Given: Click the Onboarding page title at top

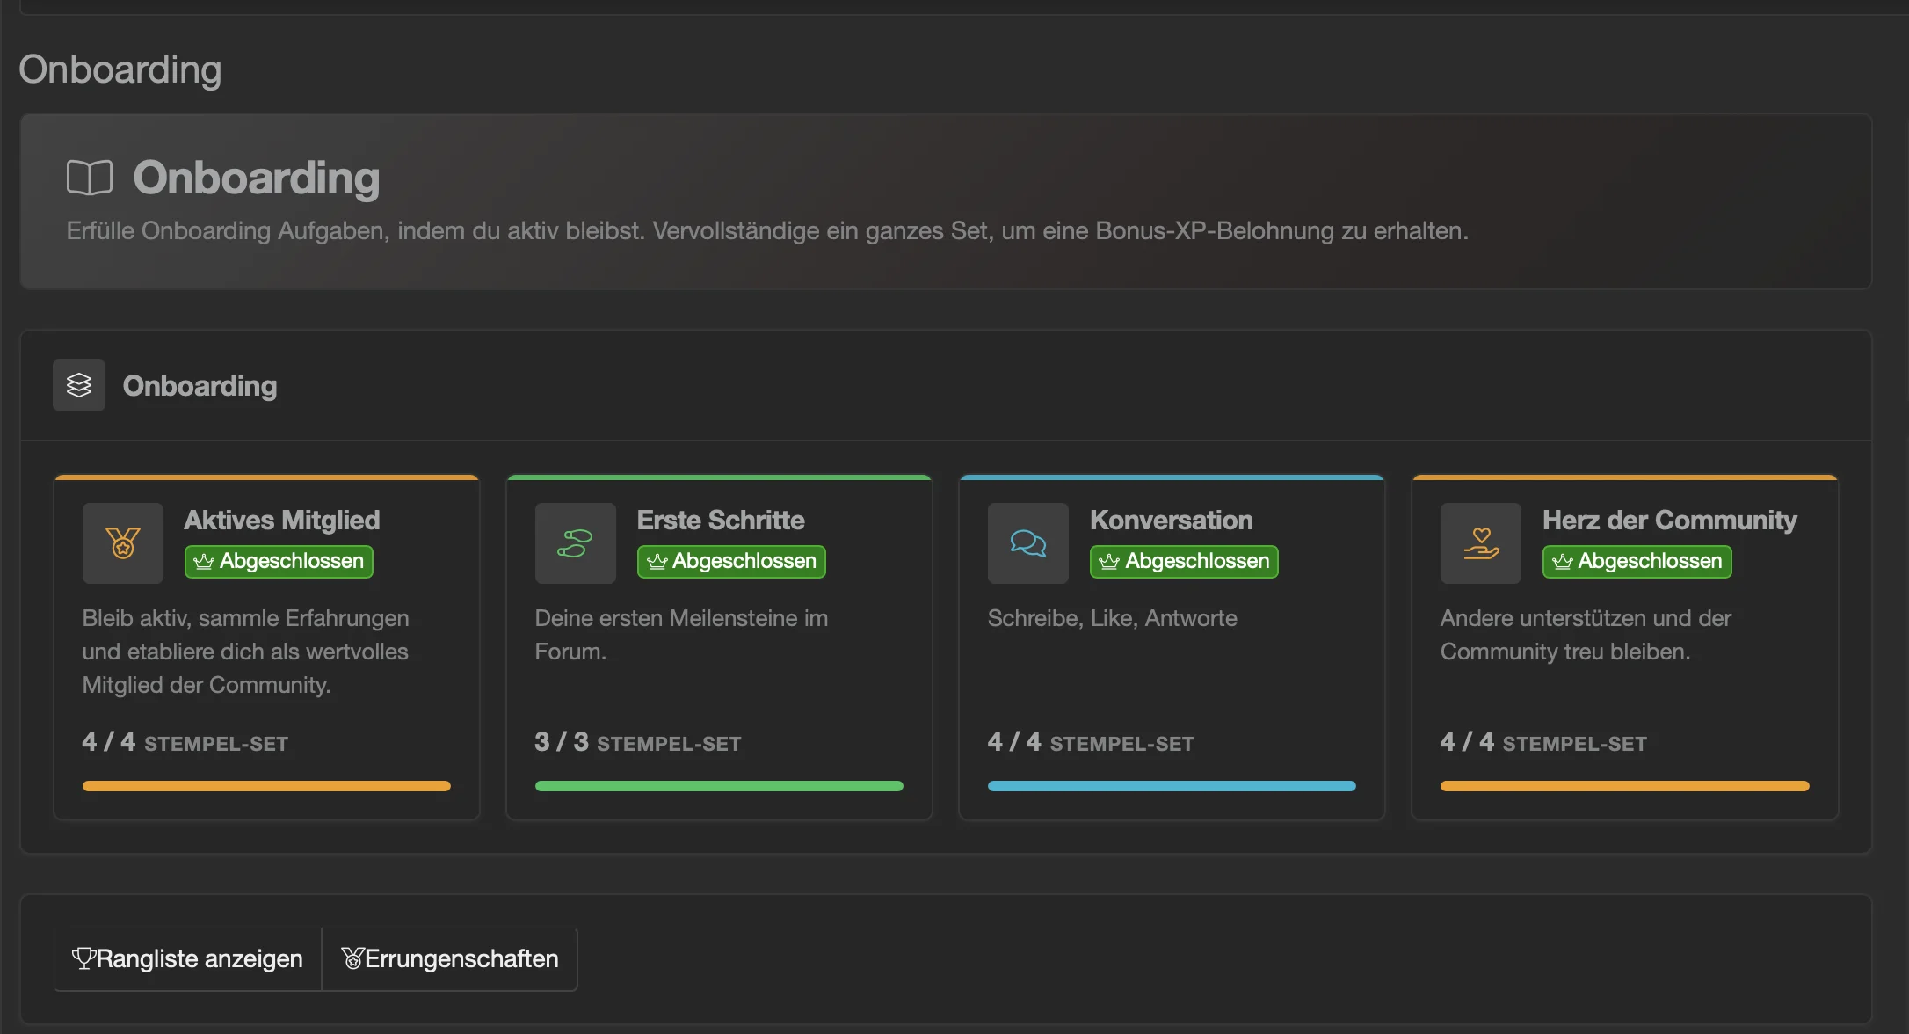Looking at the screenshot, I should point(120,69).
